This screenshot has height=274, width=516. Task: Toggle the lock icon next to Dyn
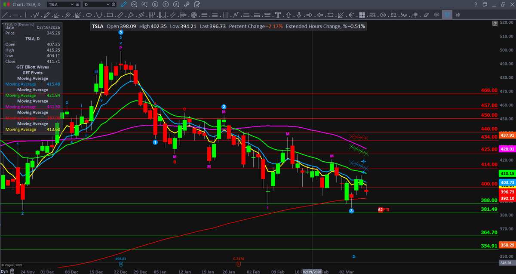pyautogui.click(x=12, y=271)
